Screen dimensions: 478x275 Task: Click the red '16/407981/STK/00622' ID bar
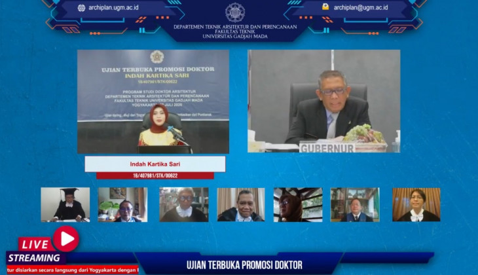(155, 175)
